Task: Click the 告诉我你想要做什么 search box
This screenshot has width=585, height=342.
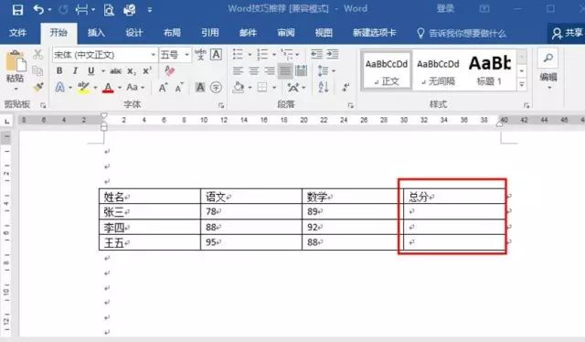Action: coord(462,34)
